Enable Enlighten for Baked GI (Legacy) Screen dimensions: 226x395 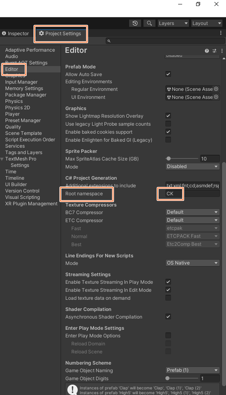pyautogui.click(x=168, y=140)
